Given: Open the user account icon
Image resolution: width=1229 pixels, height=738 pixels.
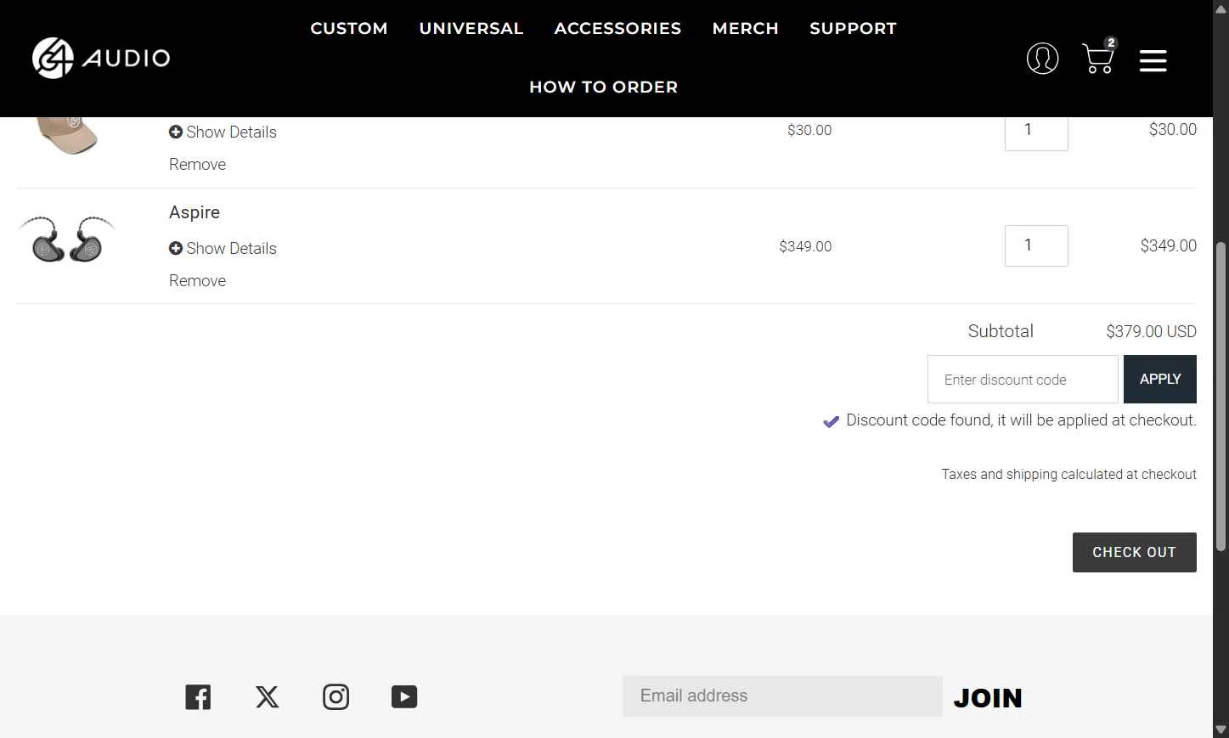Looking at the screenshot, I should click(x=1042, y=59).
